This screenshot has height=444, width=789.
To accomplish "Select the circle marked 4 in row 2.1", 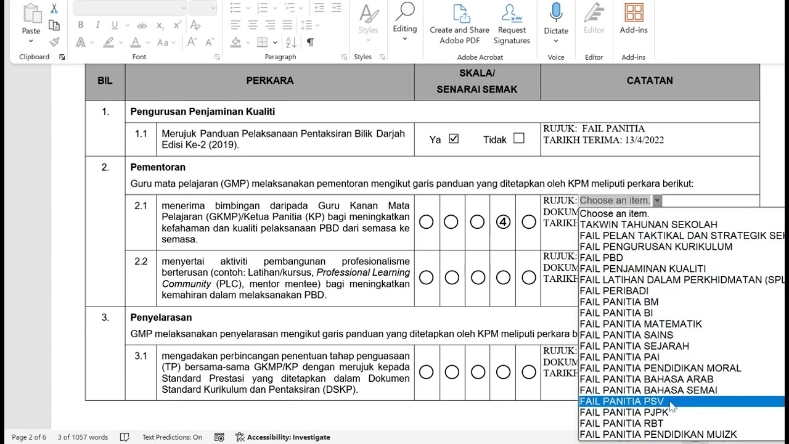I will coord(503,222).
